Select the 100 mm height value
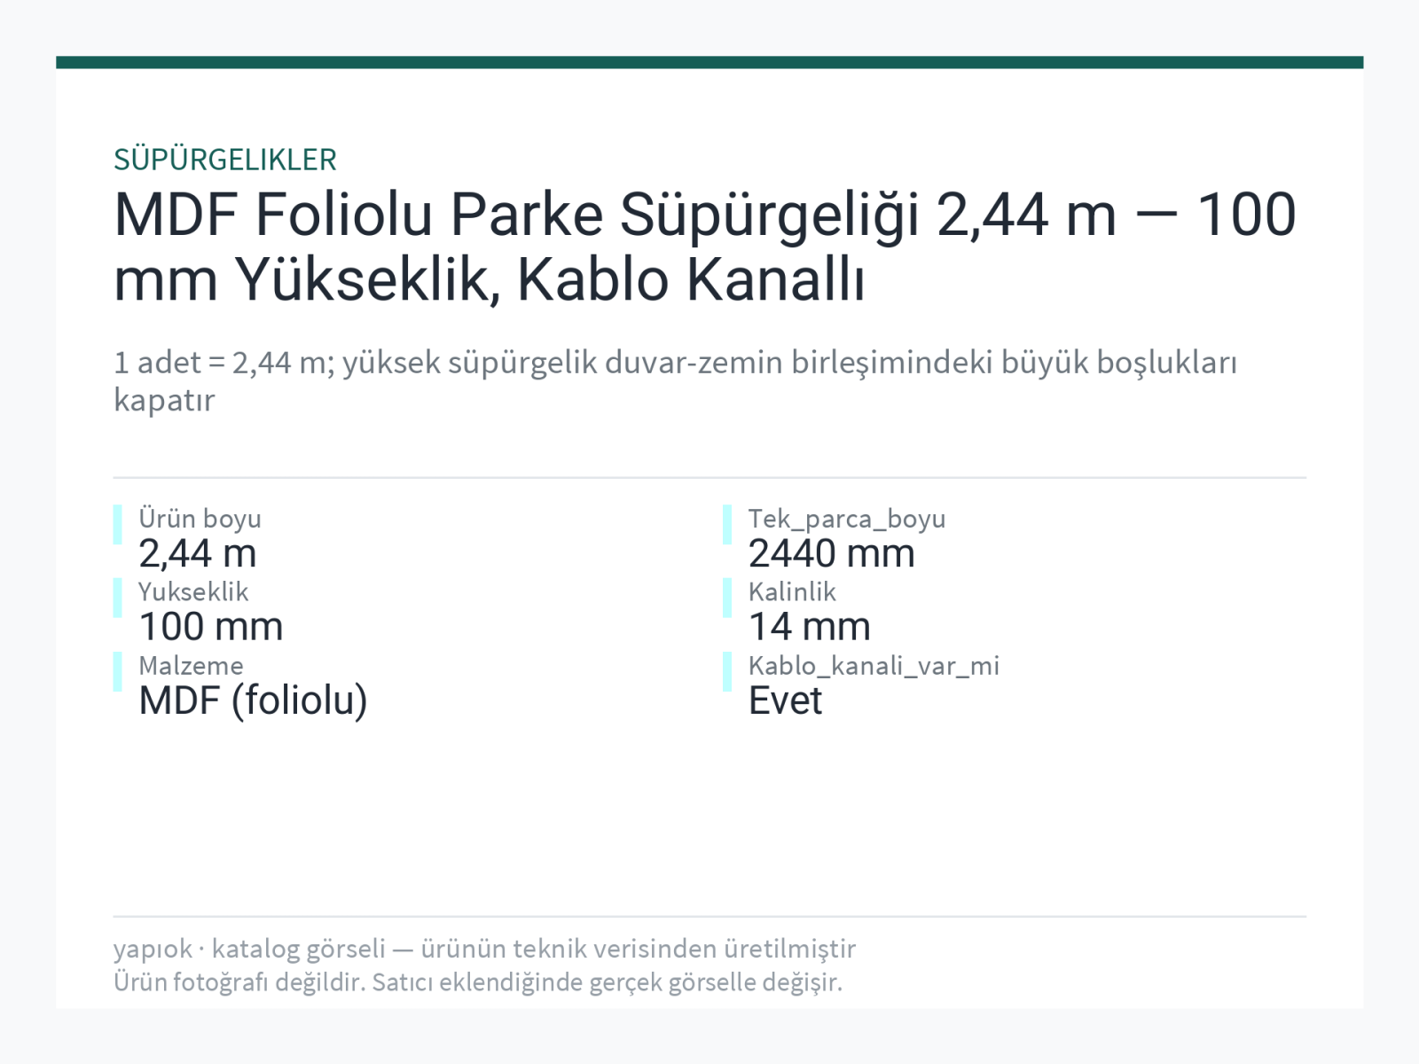The width and height of the screenshot is (1419, 1064). point(211,627)
